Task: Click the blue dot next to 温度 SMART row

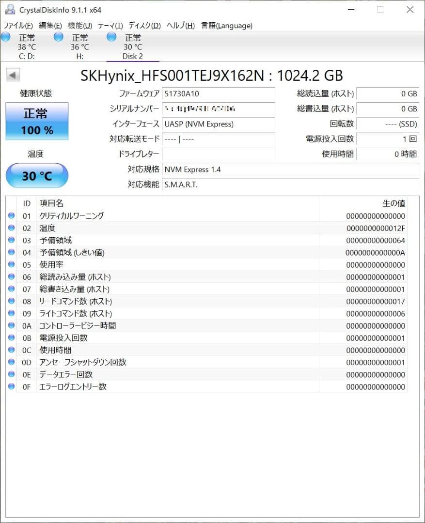Action: [11, 228]
